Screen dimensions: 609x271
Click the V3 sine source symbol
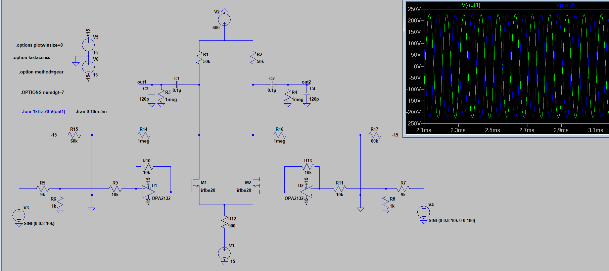pos(19,216)
